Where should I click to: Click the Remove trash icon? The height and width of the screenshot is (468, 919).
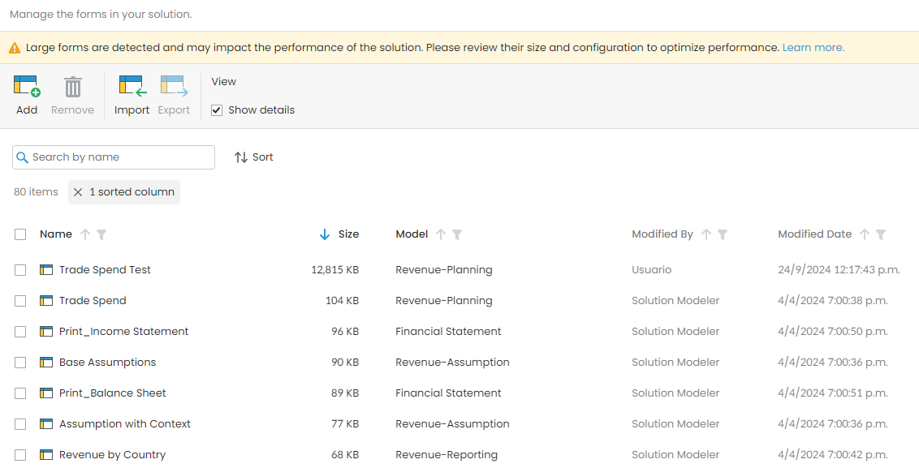click(x=73, y=87)
